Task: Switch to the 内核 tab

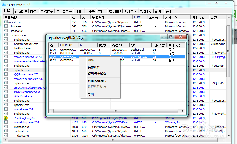Action: pyautogui.click(x=33, y=11)
